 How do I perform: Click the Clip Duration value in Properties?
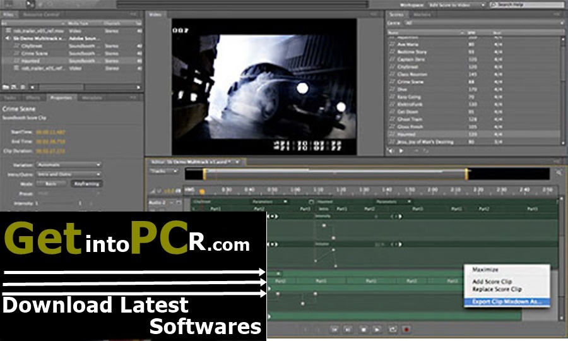point(50,151)
